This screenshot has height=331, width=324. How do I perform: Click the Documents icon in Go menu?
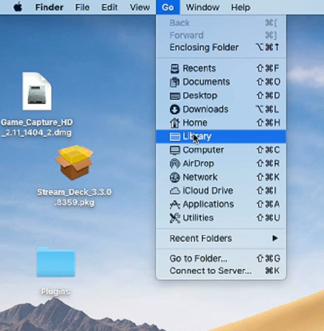point(174,82)
